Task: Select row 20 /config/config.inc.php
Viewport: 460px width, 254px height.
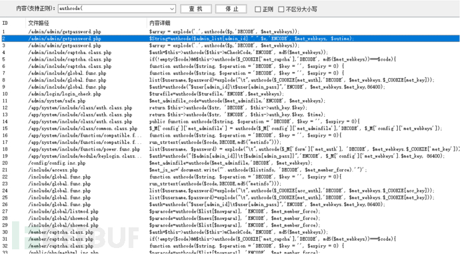Action: (x=57, y=163)
